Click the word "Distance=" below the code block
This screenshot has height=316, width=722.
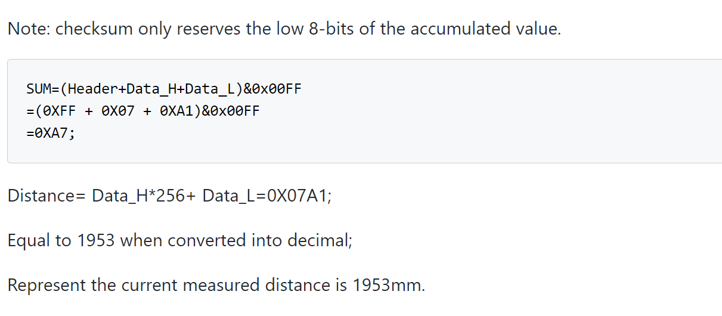pyautogui.click(x=47, y=196)
